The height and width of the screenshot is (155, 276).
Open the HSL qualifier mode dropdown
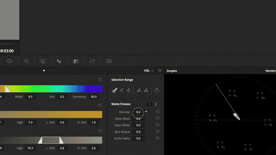[149, 71]
